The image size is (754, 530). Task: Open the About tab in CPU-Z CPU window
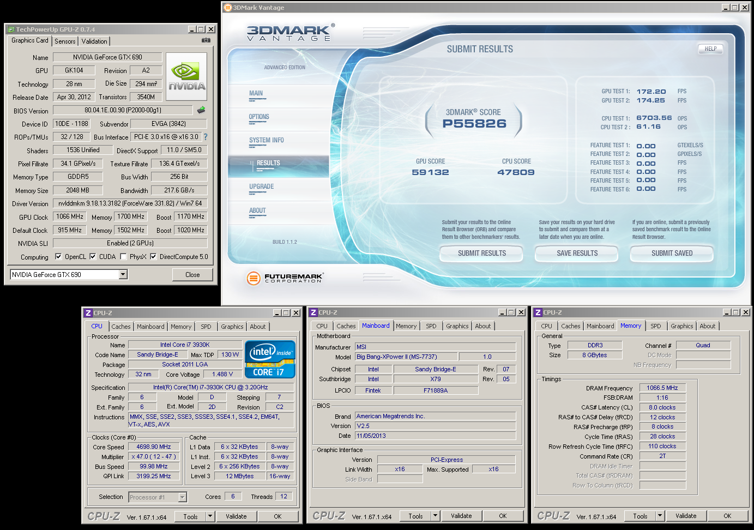258,327
